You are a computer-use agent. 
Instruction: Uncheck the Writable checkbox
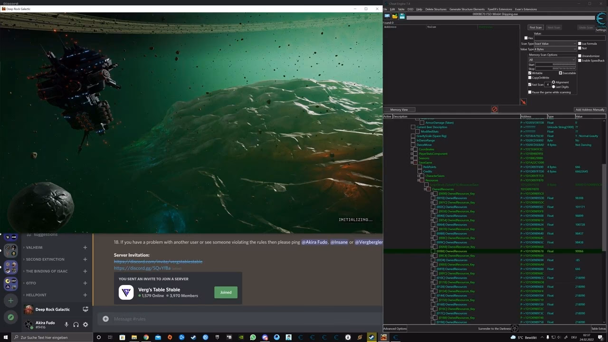click(530, 73)
